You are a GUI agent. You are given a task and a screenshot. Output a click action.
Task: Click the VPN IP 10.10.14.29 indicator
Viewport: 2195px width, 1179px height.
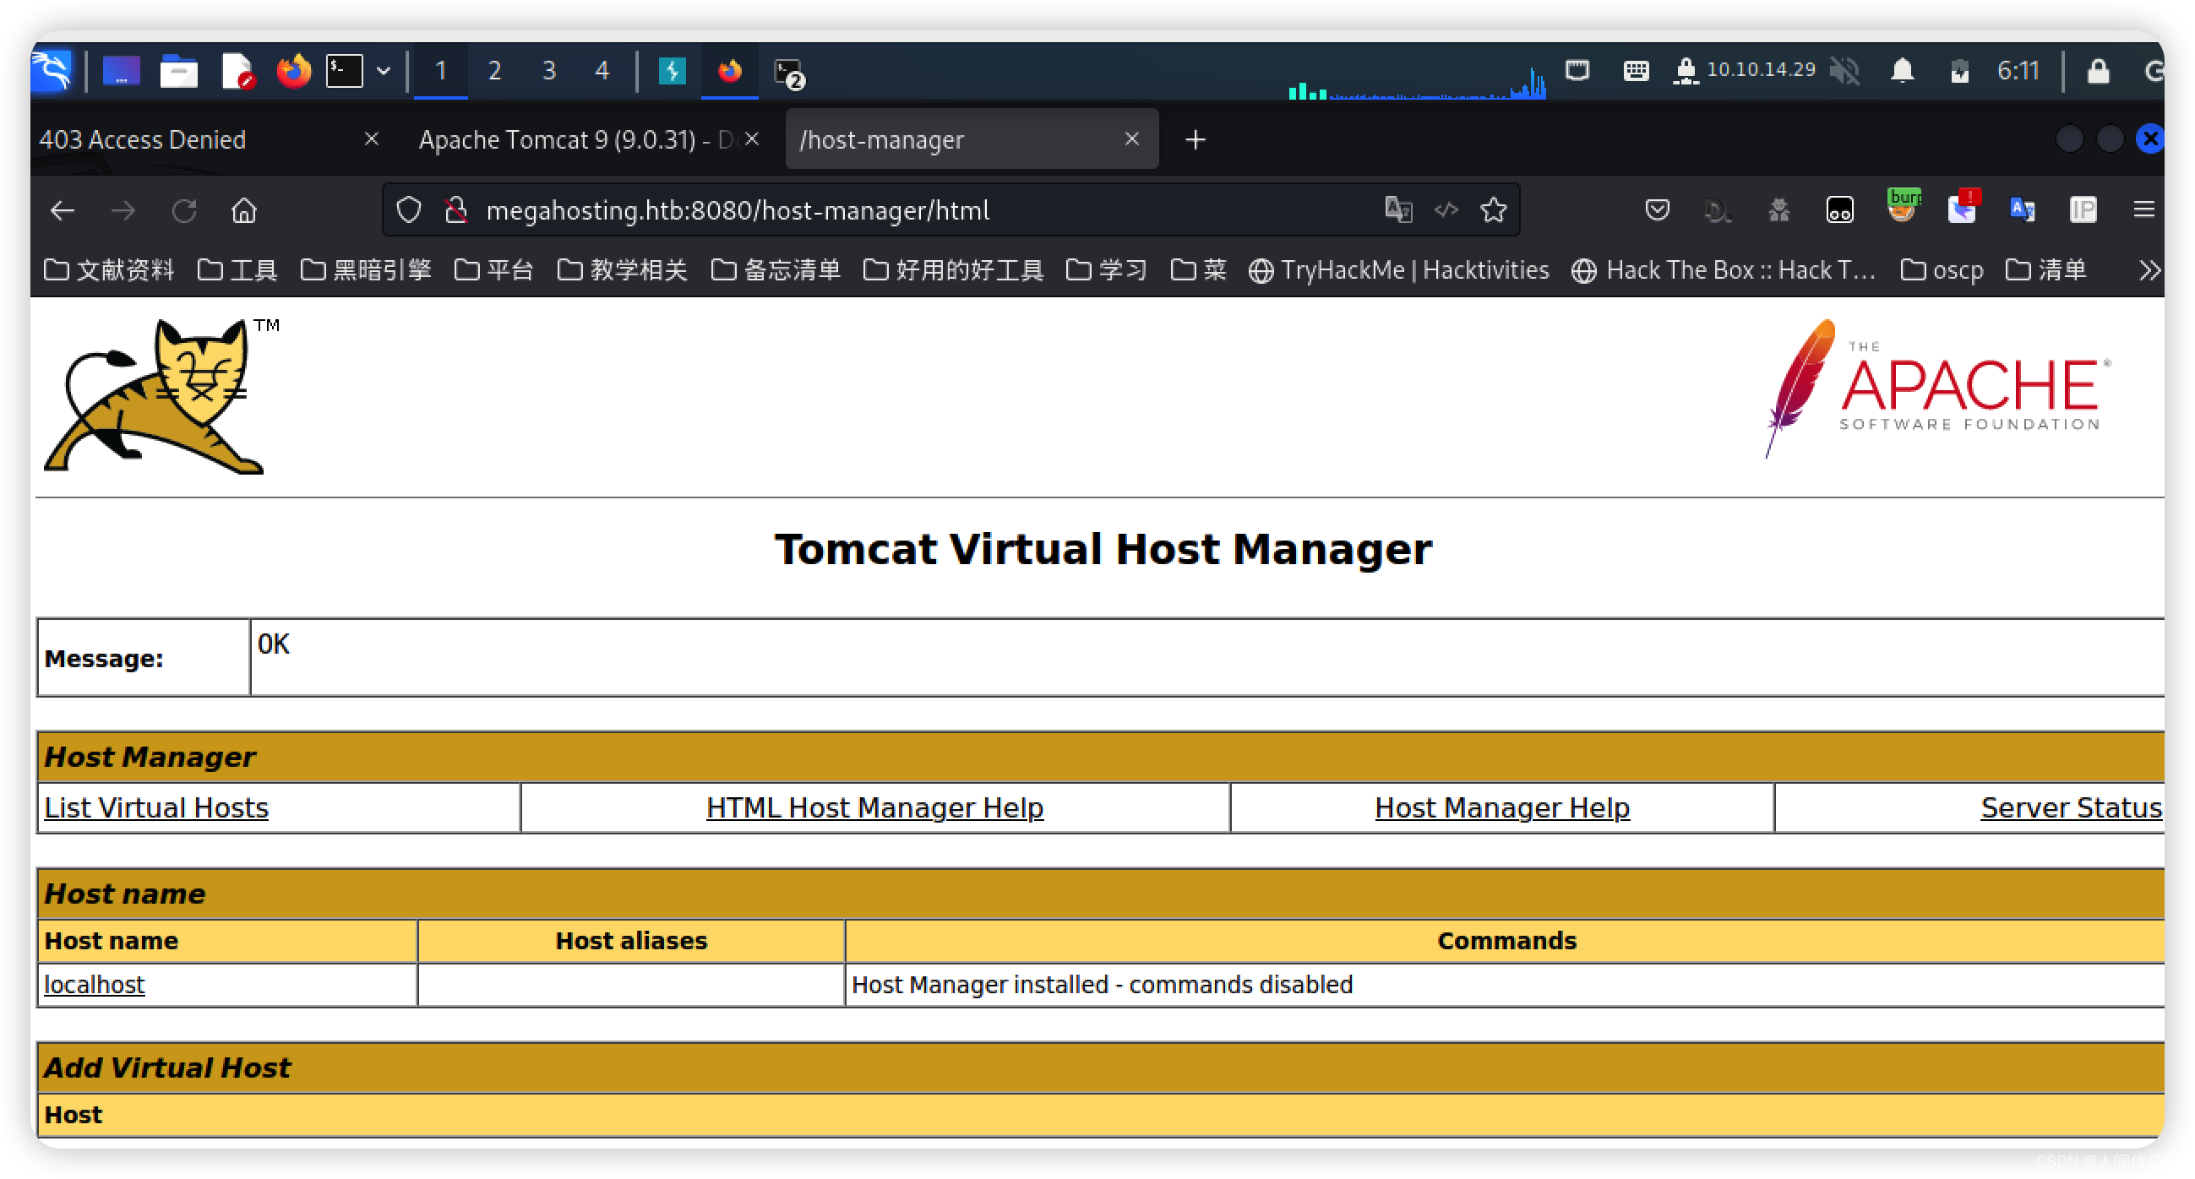click(x=1761, y=70)
